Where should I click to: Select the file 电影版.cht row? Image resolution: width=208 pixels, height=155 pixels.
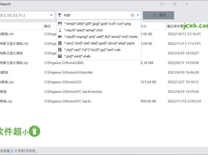point(7,34)
